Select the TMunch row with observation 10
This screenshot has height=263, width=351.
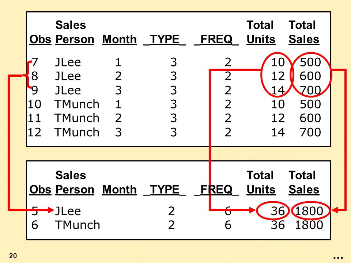click(174, 104)
